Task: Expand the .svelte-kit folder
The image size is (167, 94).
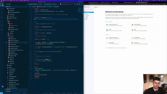Action: [11, 16]
